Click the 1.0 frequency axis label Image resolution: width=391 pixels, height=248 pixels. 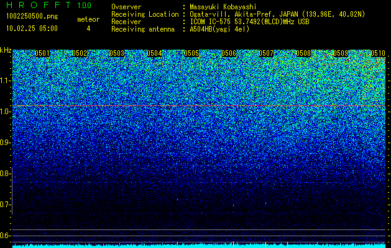point(5,112)
